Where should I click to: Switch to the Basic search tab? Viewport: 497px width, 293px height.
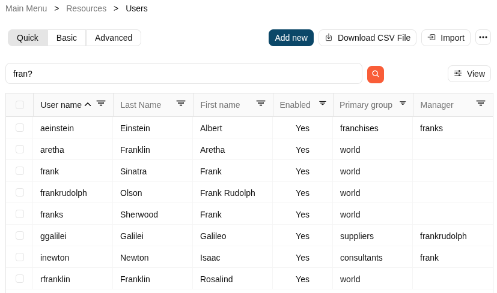[x=67, y=38]
